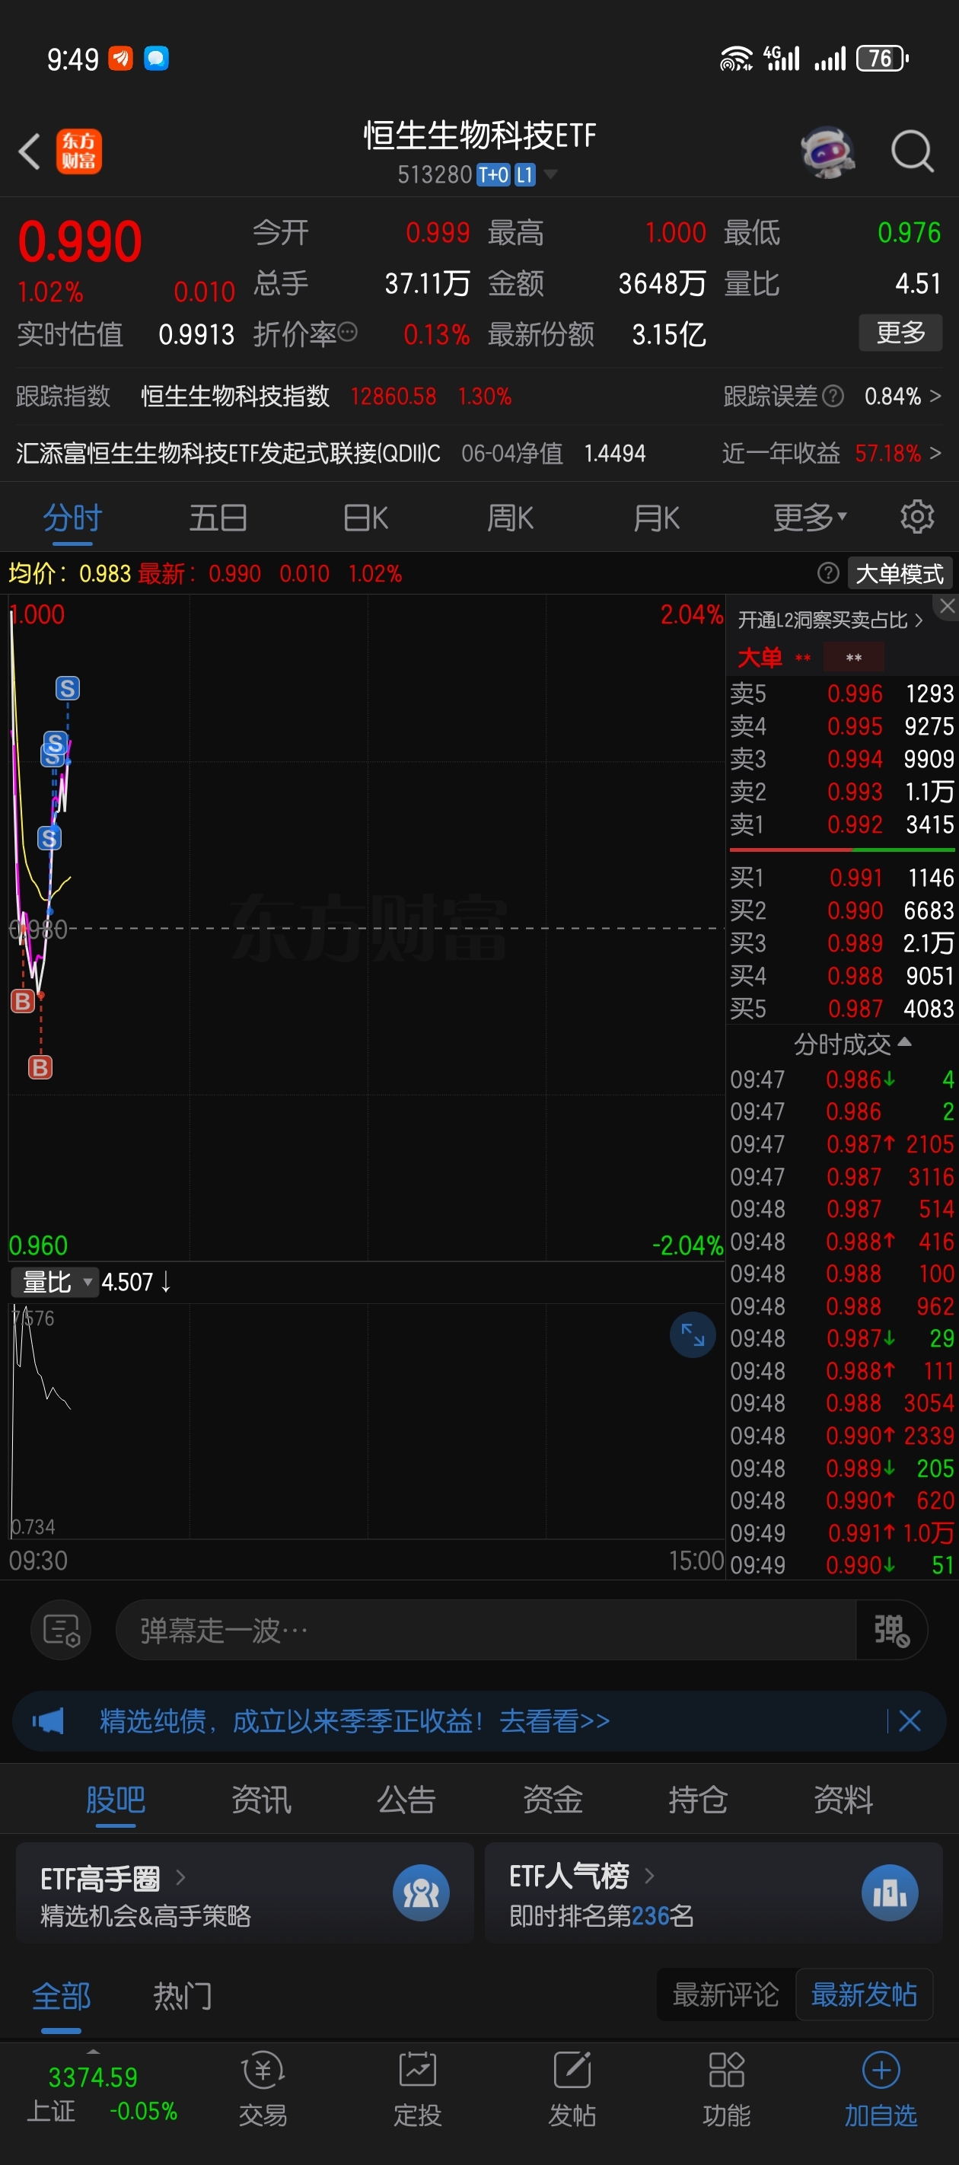Tap the search magnifier icon
The height and width of the screenshot is (2165, 959).
tap(913, 152)
